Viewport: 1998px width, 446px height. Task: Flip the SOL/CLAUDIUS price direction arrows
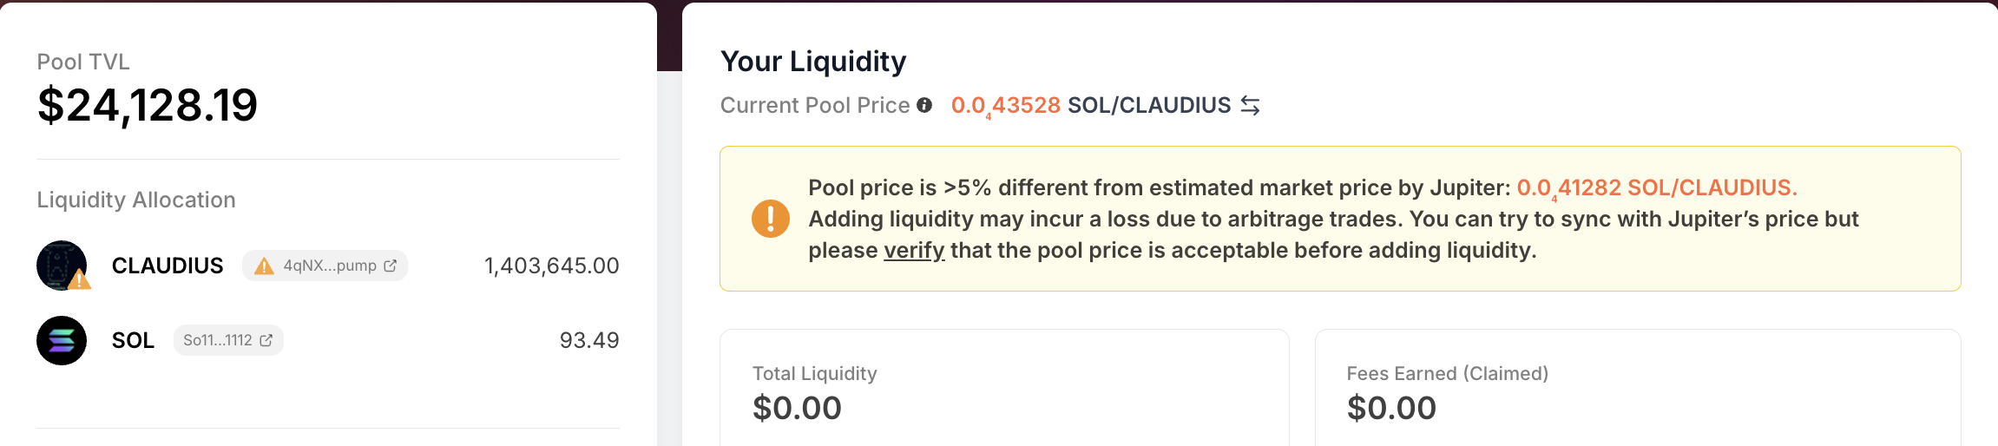pos(1250,106)
